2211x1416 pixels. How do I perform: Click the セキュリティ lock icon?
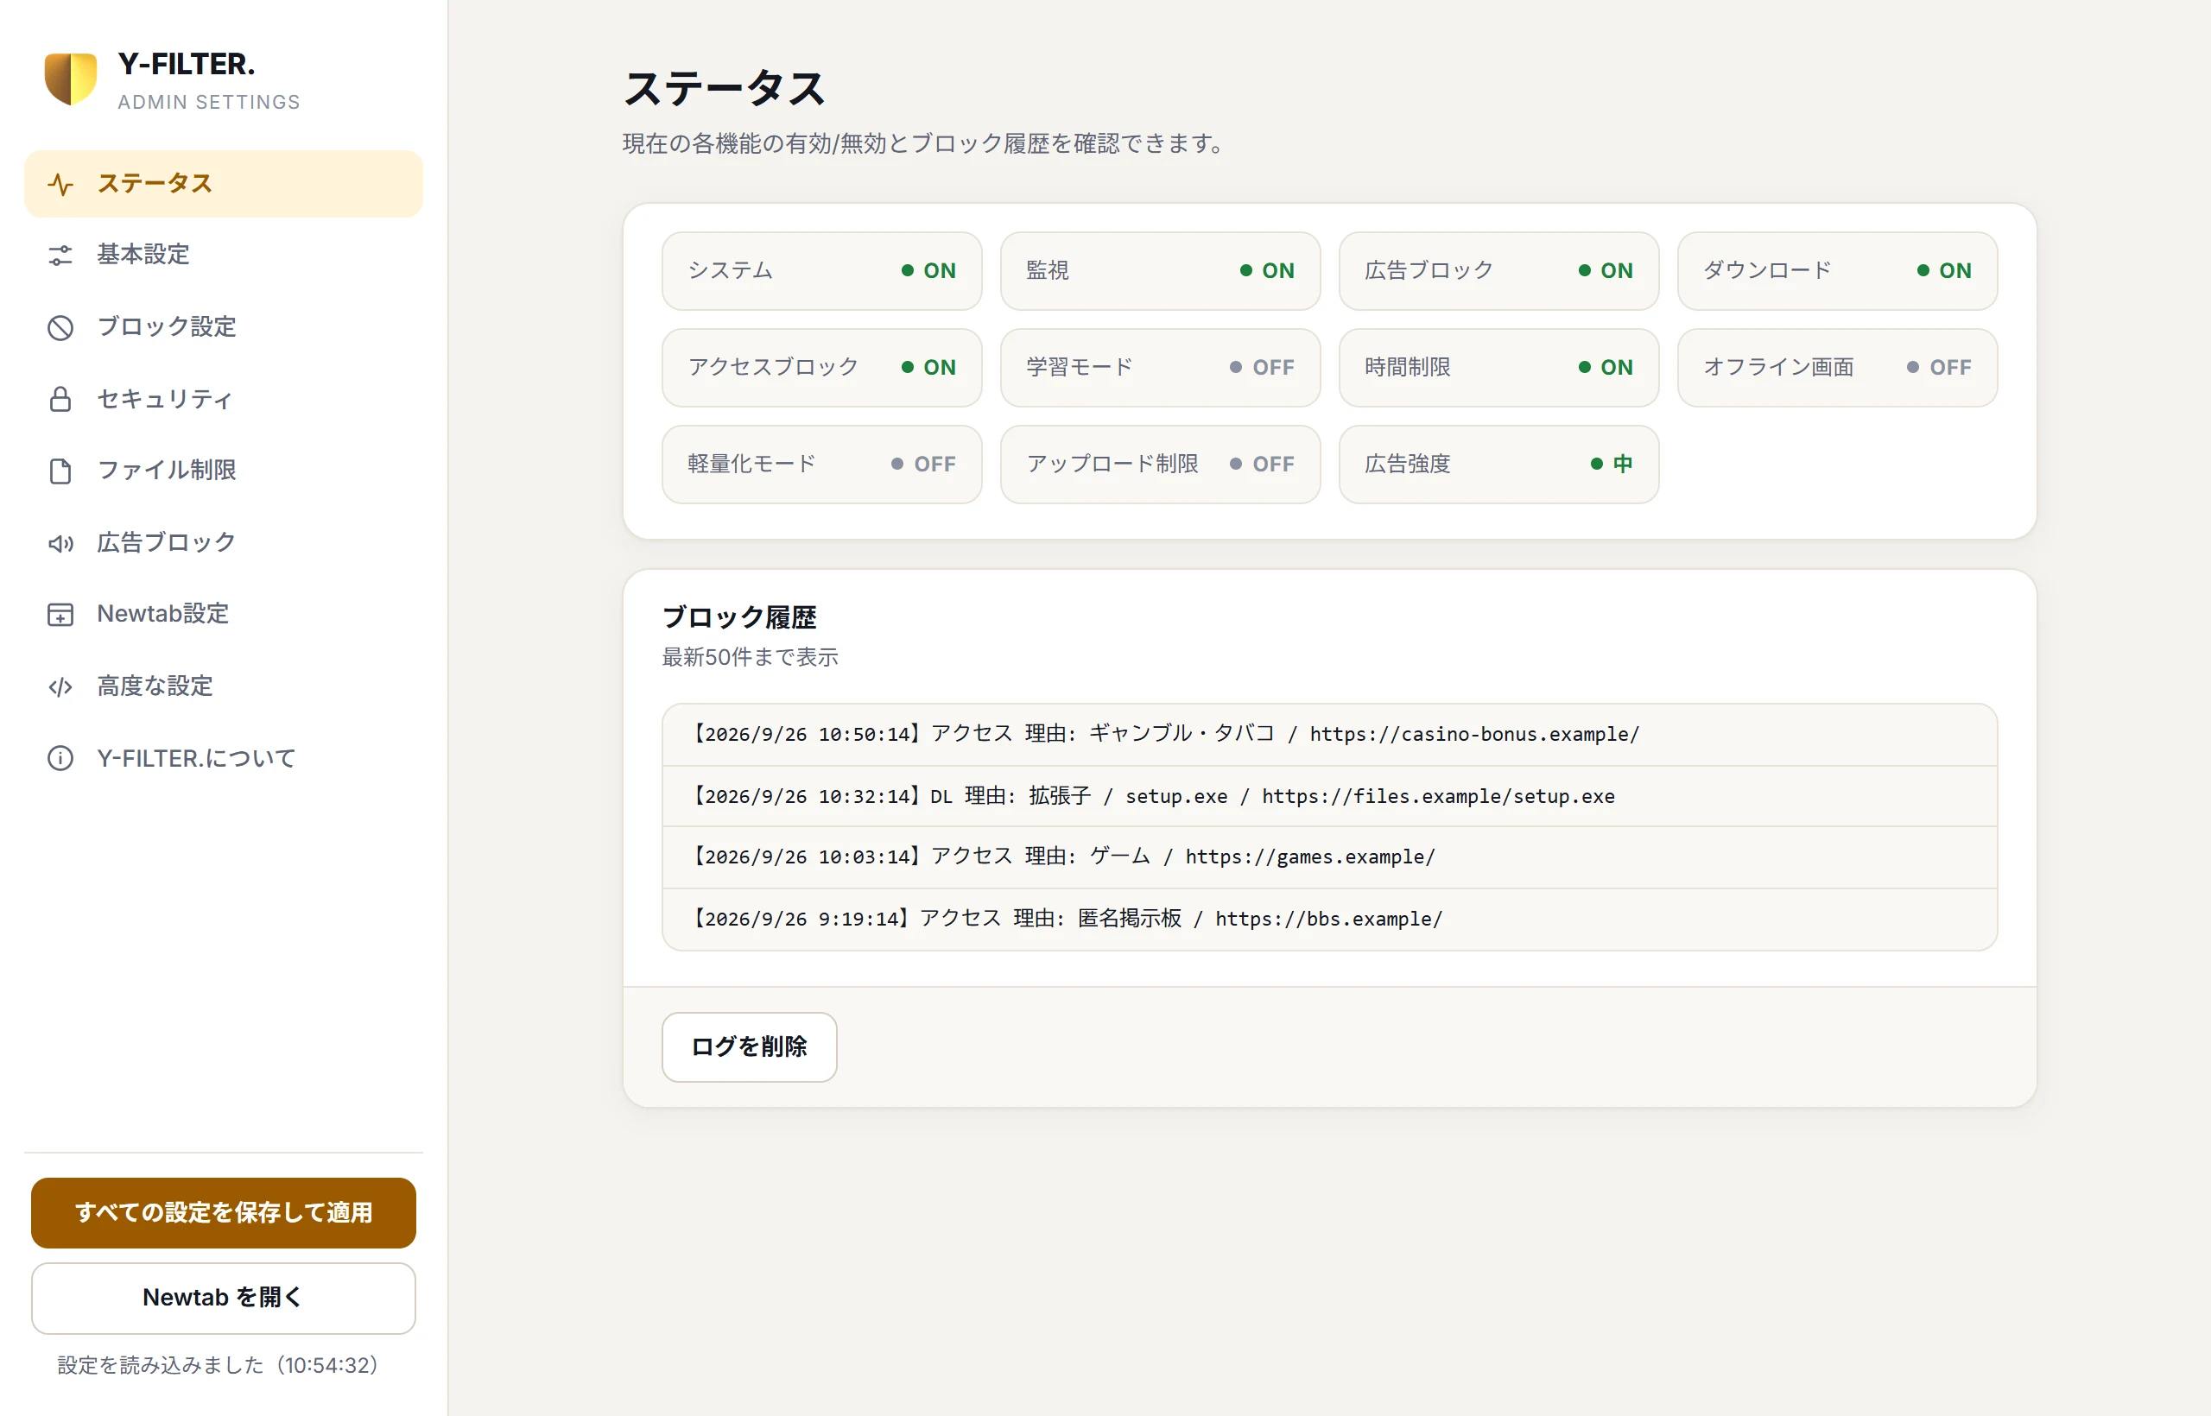(x=60, y=399)
